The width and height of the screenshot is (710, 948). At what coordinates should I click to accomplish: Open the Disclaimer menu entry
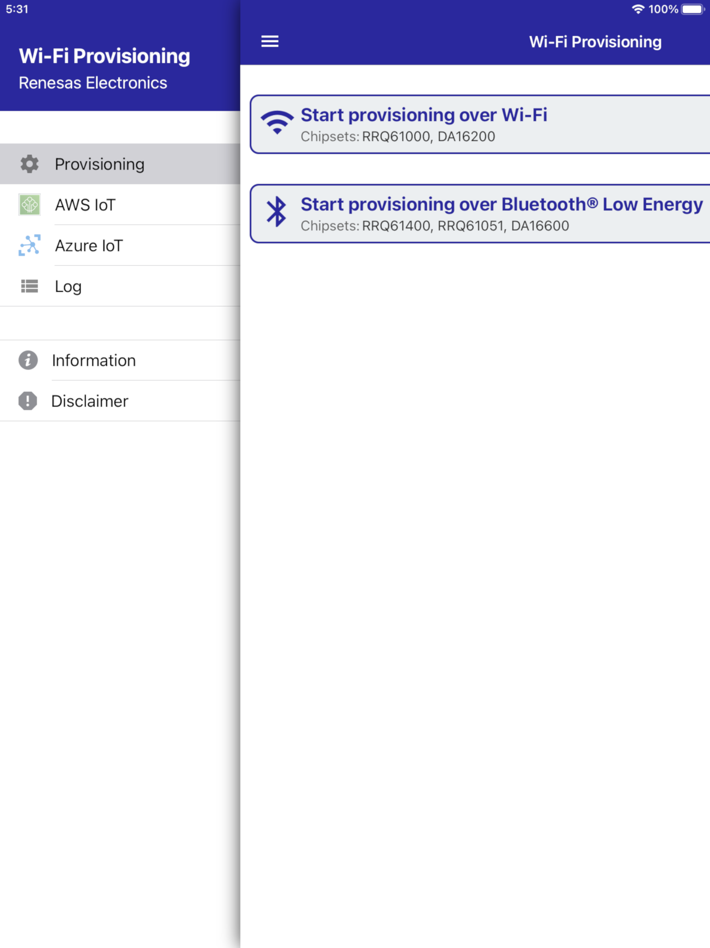click(120, 401)
